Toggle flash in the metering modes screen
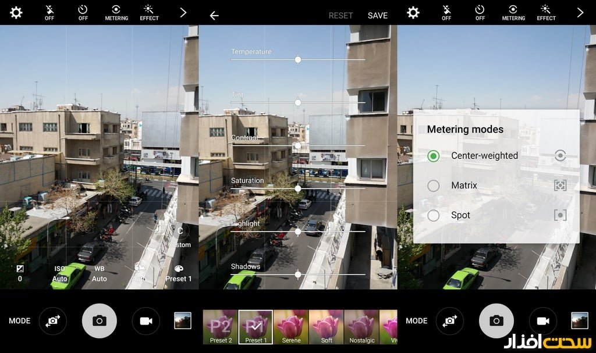Screen dimensions: 596x353 pos(446,12)
